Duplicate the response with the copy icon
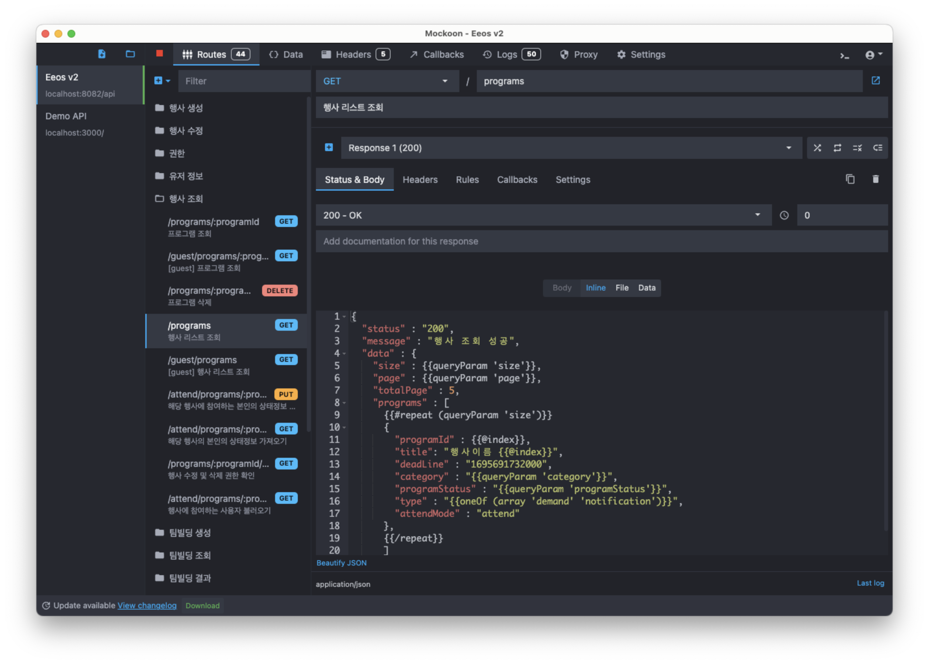This screenshot has width=929, height=664. click(x=850, y=179)
